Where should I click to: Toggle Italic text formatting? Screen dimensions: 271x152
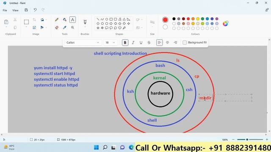tap(133, 43)
